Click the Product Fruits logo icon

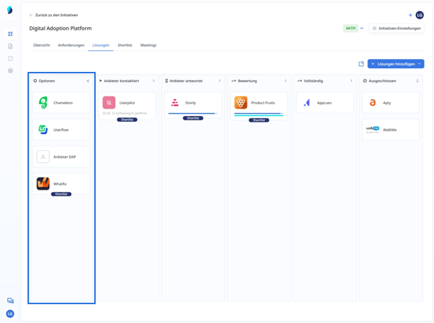[240, 103]
